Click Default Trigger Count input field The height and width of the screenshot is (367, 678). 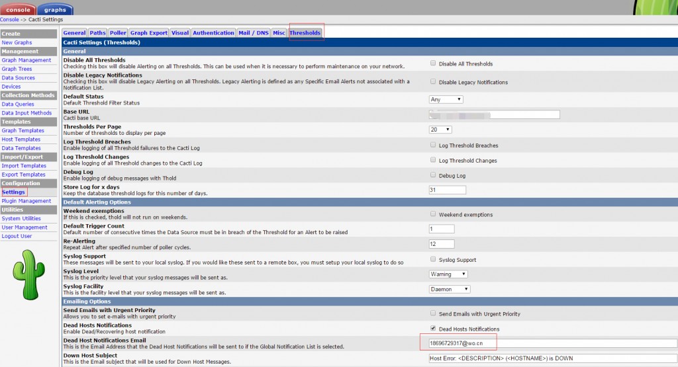click(x=442, y=229)
